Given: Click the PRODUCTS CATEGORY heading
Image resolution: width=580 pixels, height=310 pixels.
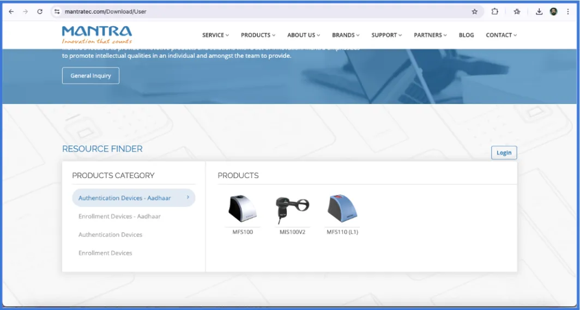Looking at the screenshot, I should coord(113,175).
